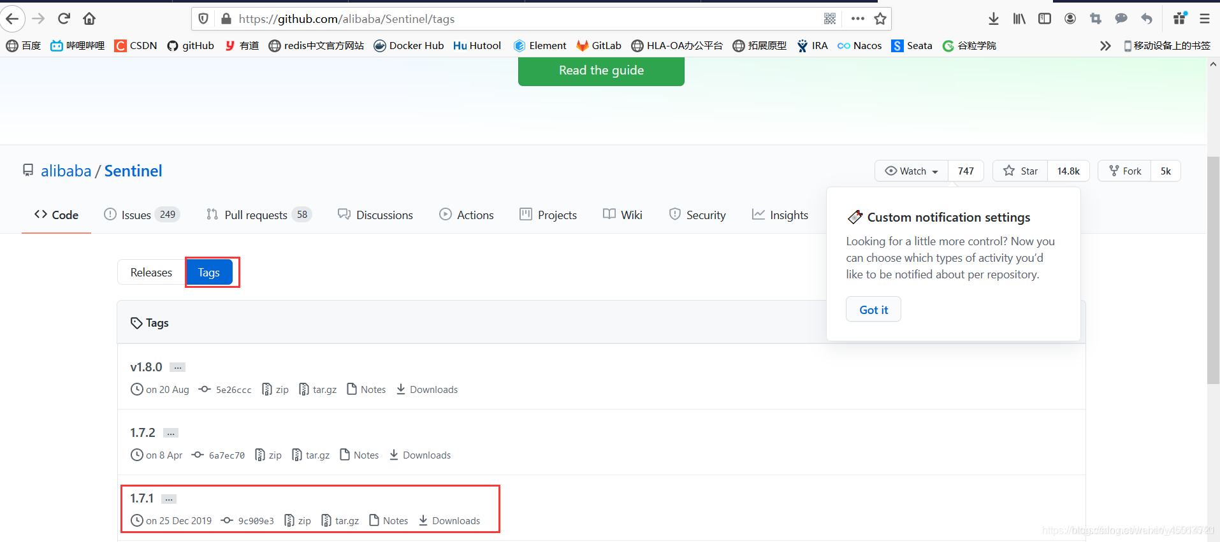Download v1.8.0 tar.gz archive
Screen dimensions: 1220x542
coord(317,390)
